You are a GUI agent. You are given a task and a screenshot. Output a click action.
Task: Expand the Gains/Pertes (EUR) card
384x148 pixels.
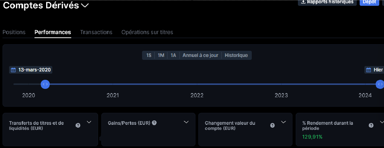coord(186,122)
